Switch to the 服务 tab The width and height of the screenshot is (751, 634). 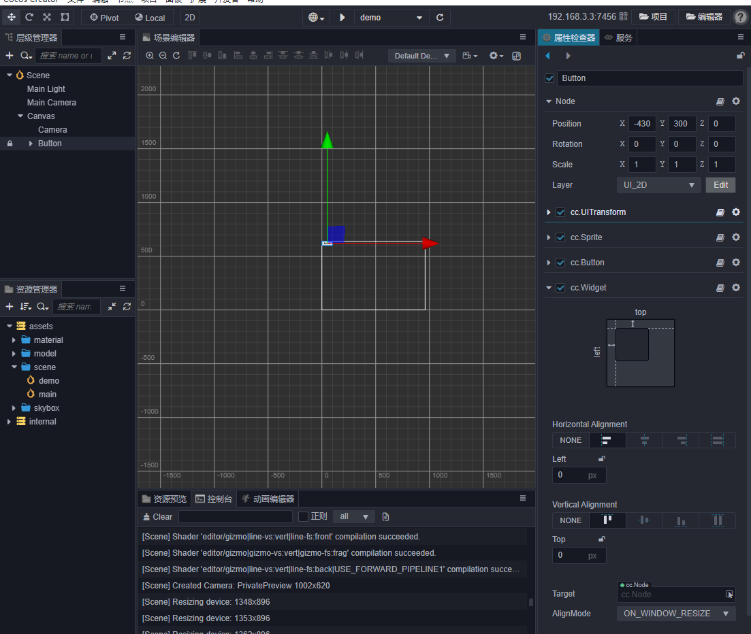[618, 37]
